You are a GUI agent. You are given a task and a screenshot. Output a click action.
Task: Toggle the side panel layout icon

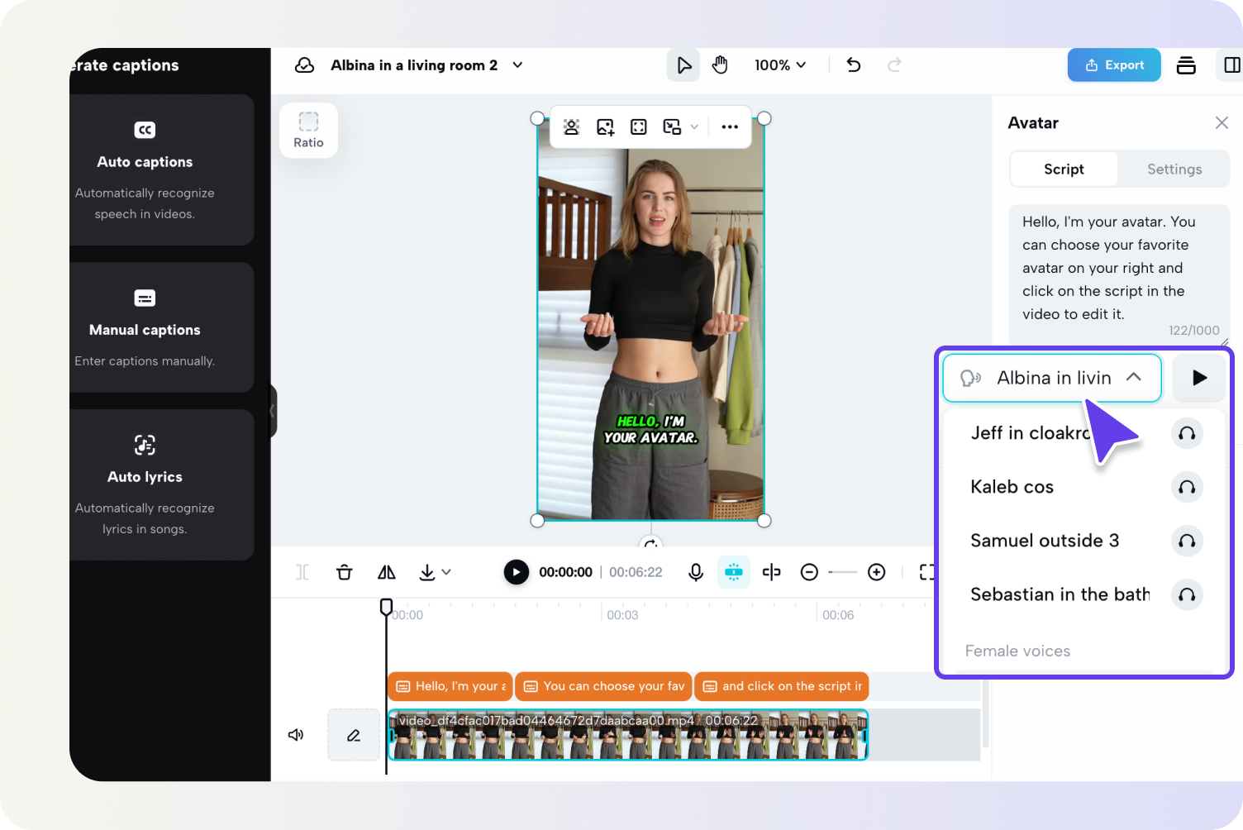(1231, 65)
